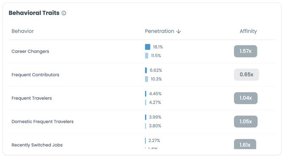Click the light blue 10.3% penetration bar
This screenshot has height=159, width=284.
(x=147, y=79)
